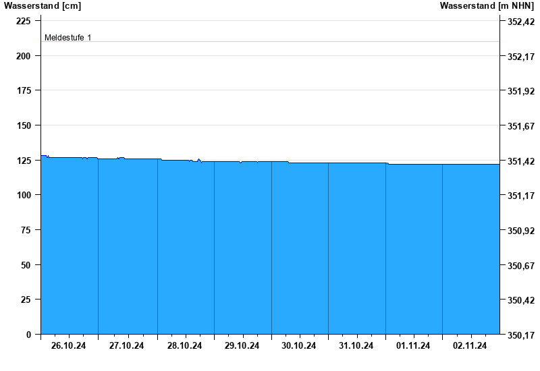Click the 351,42 value on right axis
540x371 pixels.
[x=521, y=161]
